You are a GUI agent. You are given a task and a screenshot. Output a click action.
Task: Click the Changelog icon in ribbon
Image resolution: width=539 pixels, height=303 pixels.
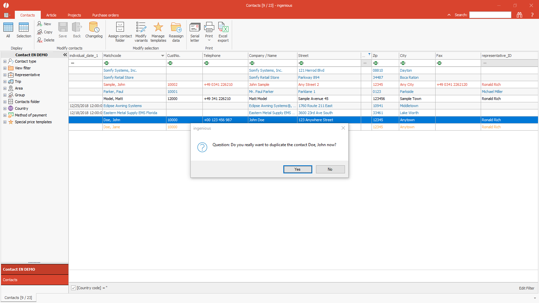pos(94,28)
